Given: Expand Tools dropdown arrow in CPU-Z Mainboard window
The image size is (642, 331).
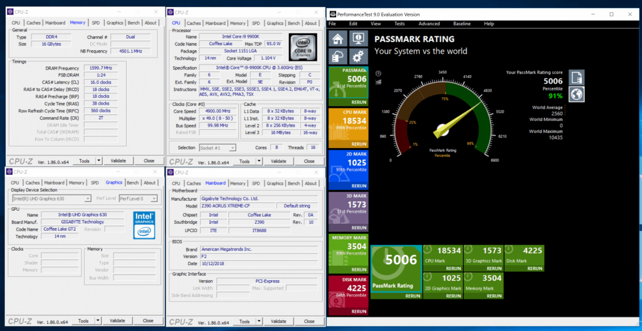Looking at the screenshot, I should click(259, 321).
